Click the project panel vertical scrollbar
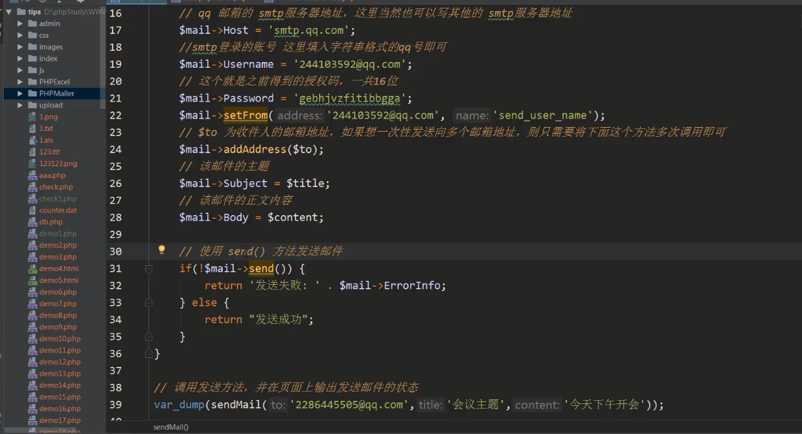This screenshot has height=434, width=802. tap(102, 59)
